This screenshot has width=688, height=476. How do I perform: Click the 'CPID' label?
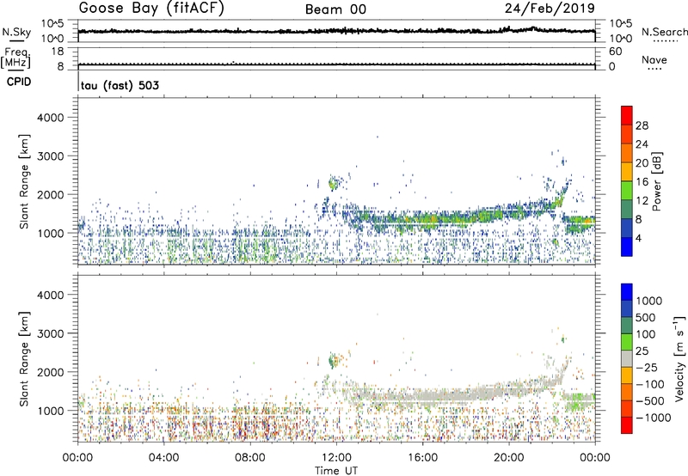coord(19,82)
